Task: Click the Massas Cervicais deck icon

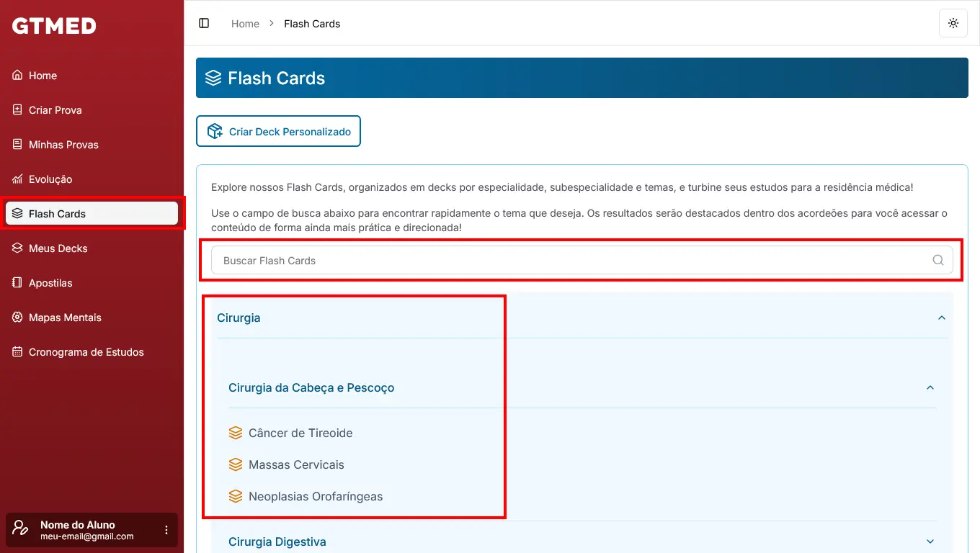Action: 236,464
